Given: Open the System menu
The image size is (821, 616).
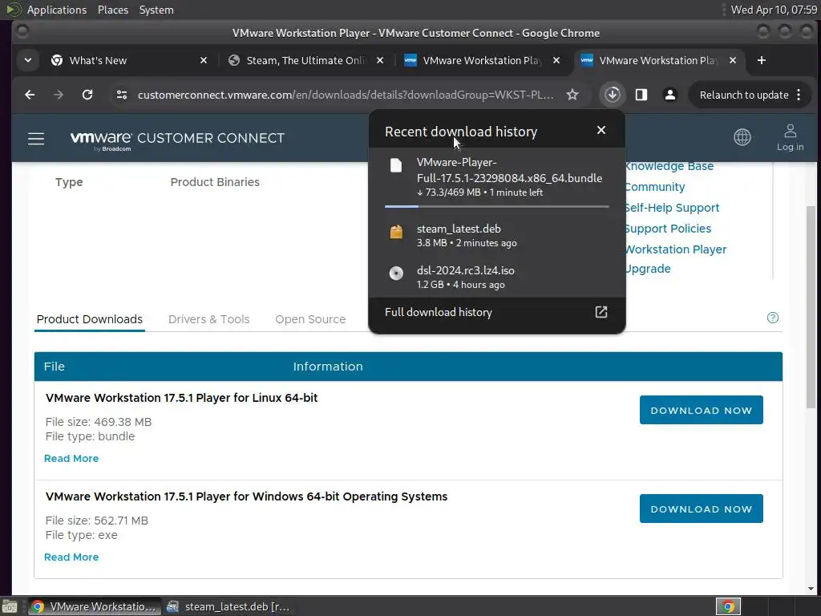Looking at the screenshot, I should pos(156,10).
